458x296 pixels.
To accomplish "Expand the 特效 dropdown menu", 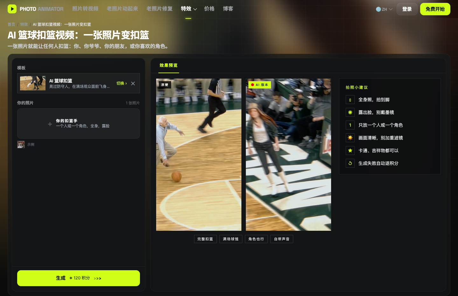I will tap(189, 9).
